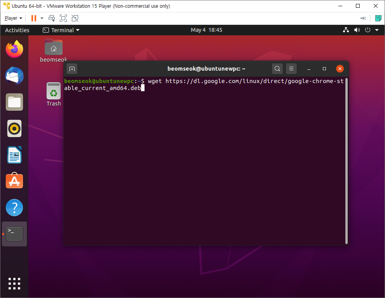Launch Thunderbird Mail from the dock

click(14, 76)
